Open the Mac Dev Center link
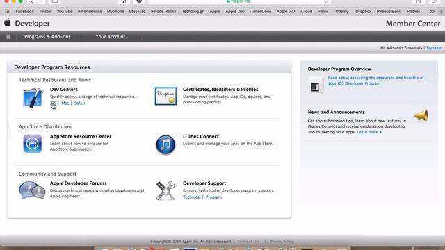The width and height of the screenshot is (445, 250). [x=65, y=103]
